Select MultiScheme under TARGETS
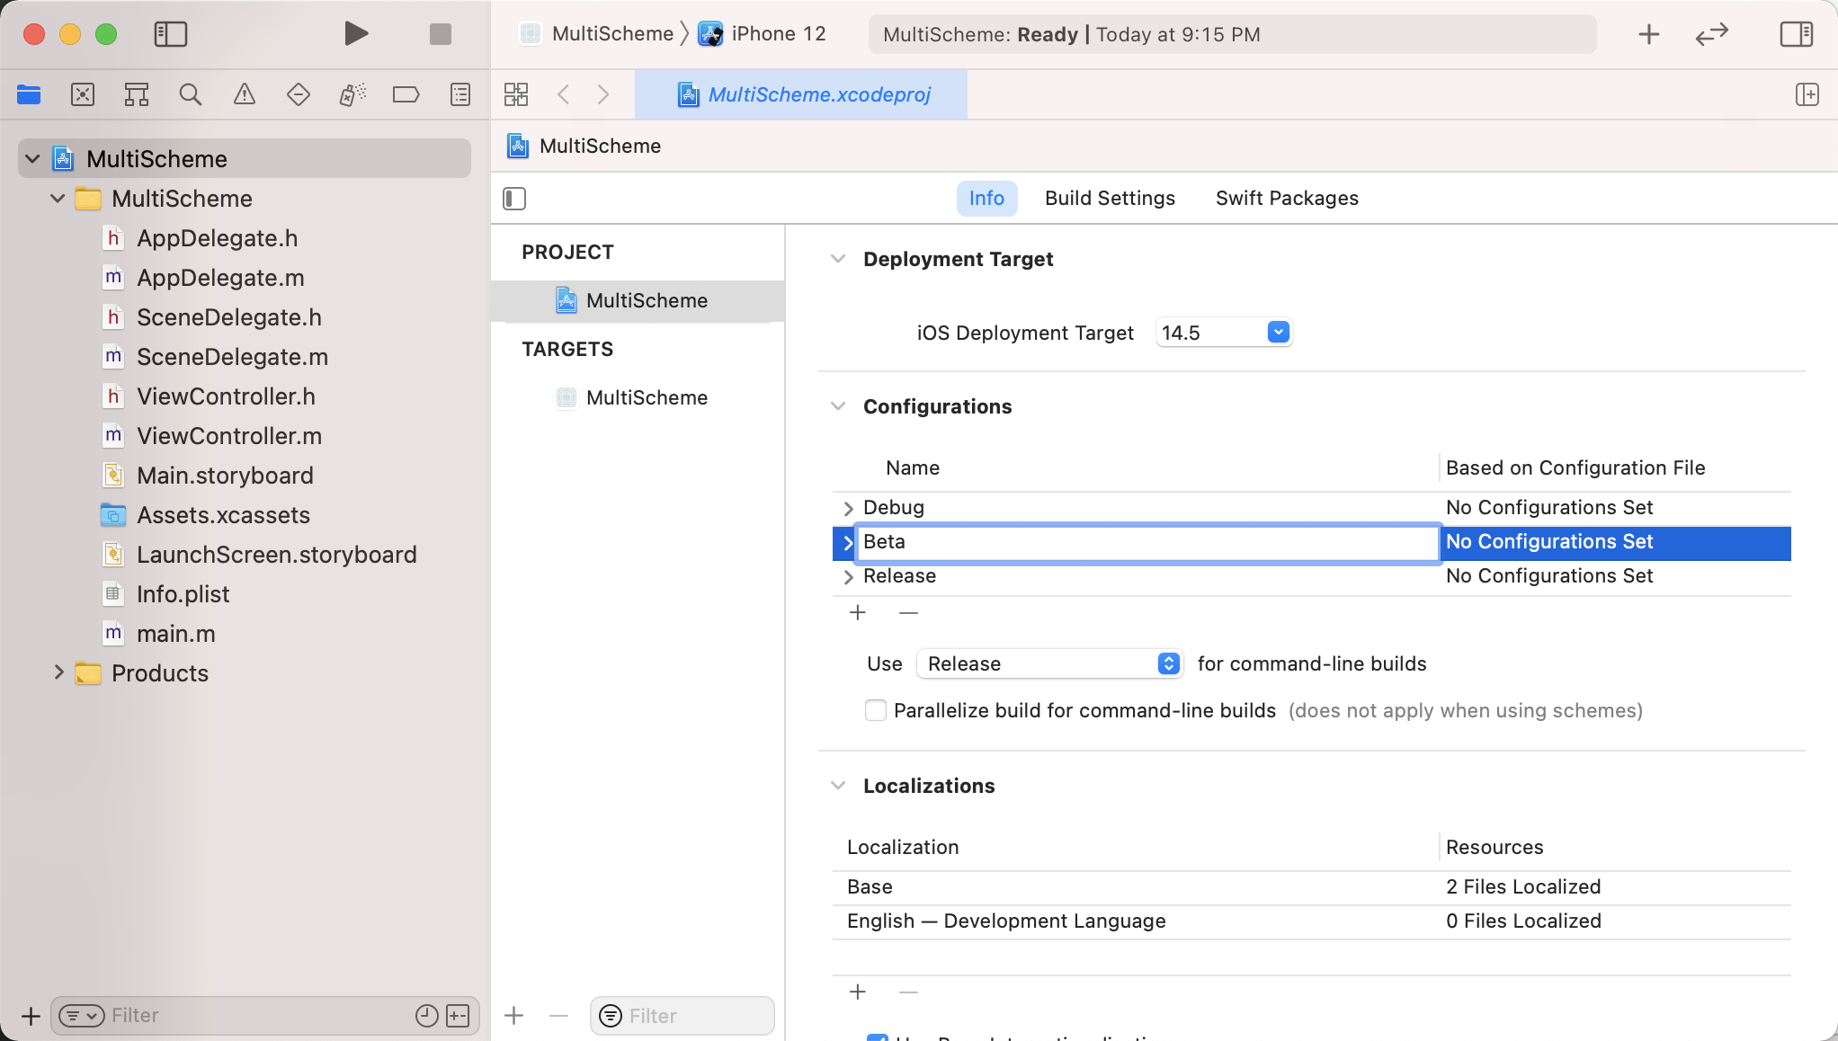Screen dimensions: 1838x1041 click(646, 397)
